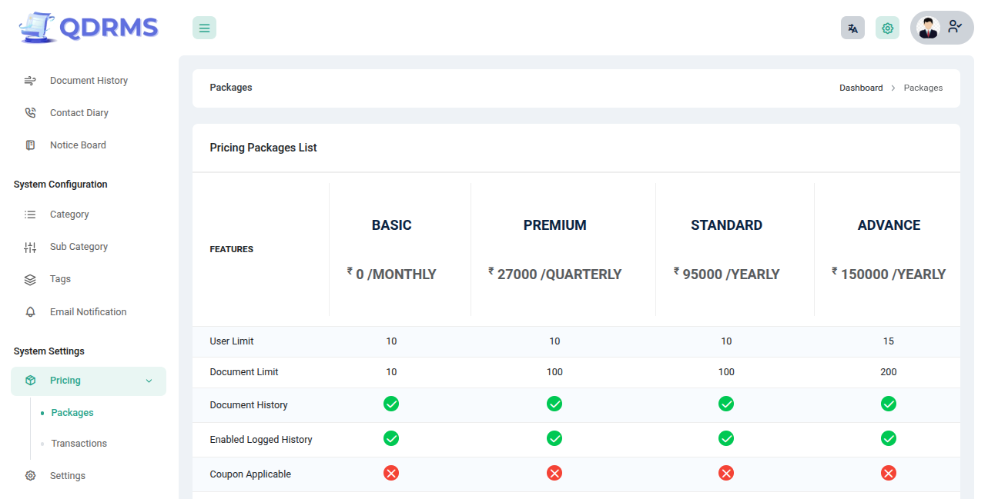Screen dimensions: 988x499
Task: Click the Email Notification bell icon
Action: [x=30, y=312]
